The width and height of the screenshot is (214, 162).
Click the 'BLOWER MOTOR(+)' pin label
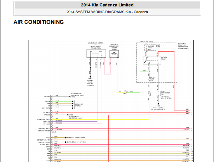click(x=43, y=120)
